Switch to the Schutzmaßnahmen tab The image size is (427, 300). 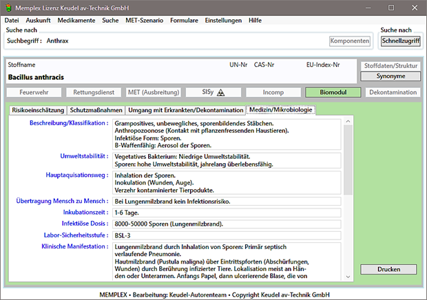coord(96,110)
